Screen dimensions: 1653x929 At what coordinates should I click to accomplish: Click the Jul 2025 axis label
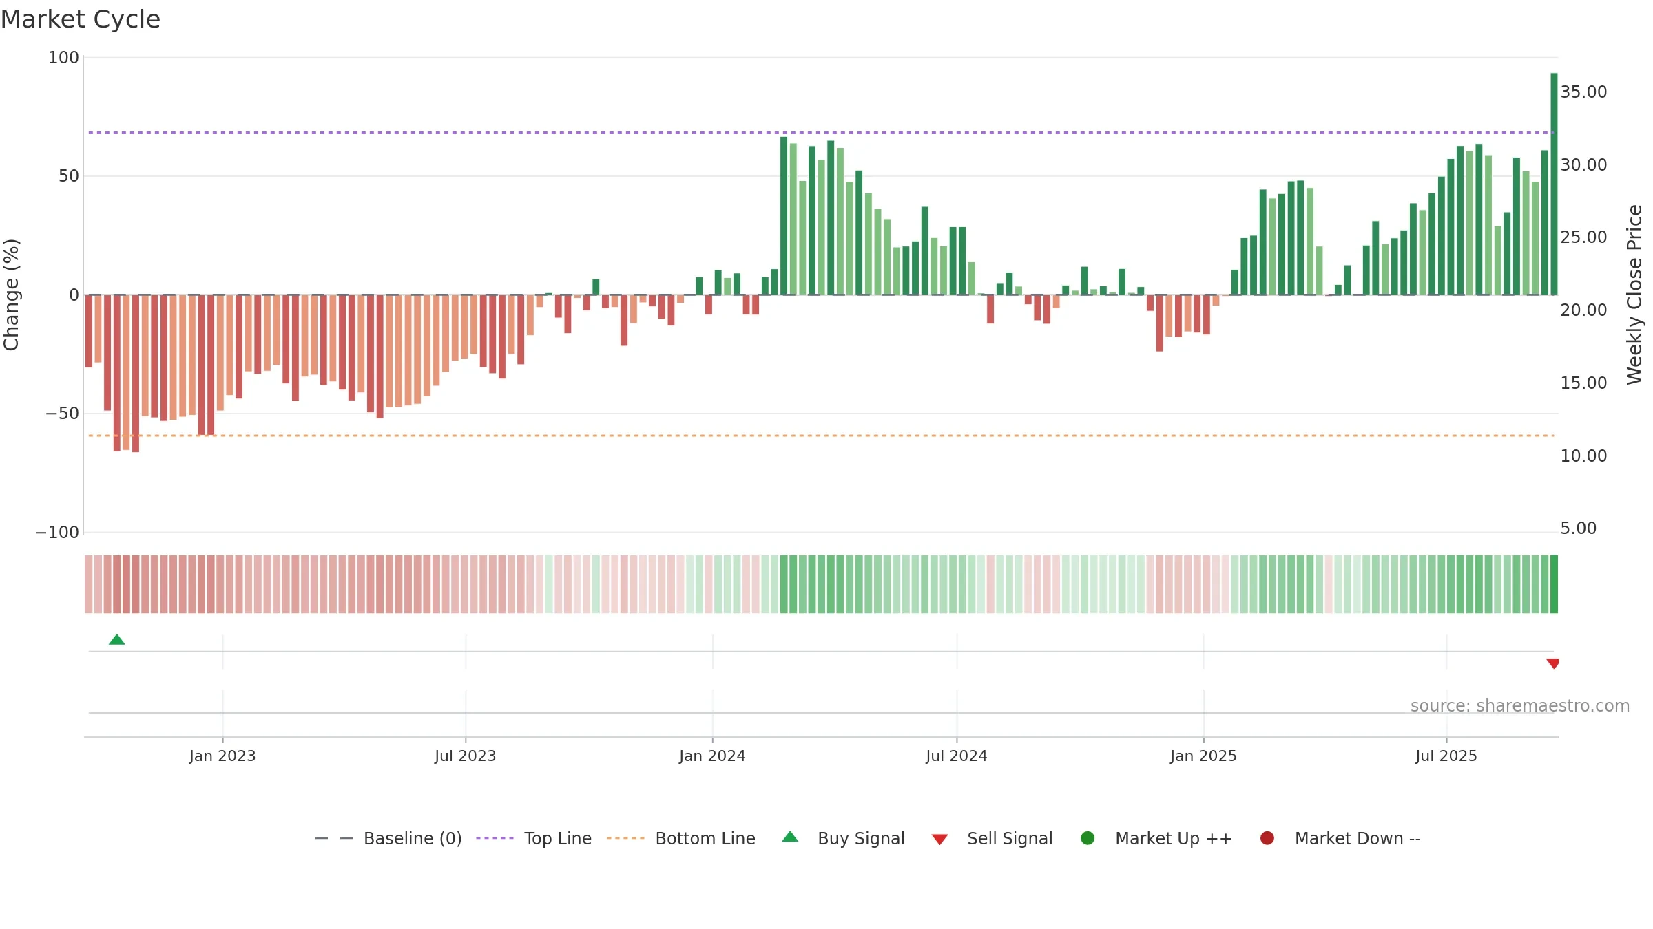[x=1446, y=756]
